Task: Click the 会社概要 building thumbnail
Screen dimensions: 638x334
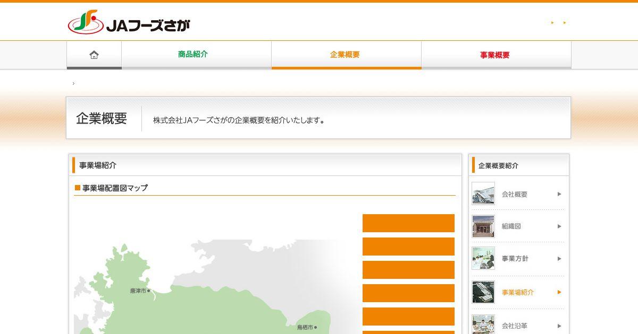Action: [483, 194]
